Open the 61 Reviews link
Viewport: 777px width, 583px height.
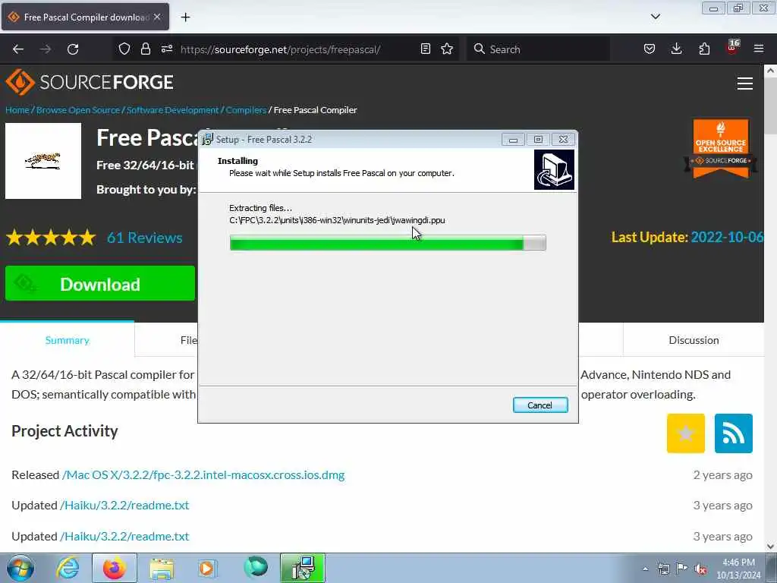(x=145, y=238)
